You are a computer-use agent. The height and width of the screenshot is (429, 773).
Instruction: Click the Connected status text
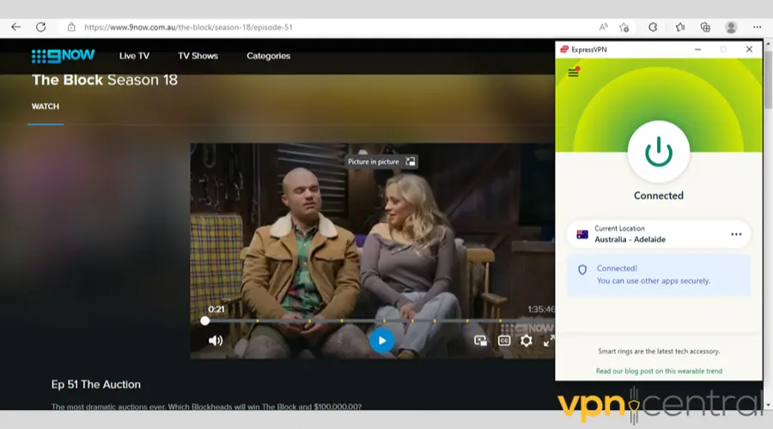click(659, 196)
